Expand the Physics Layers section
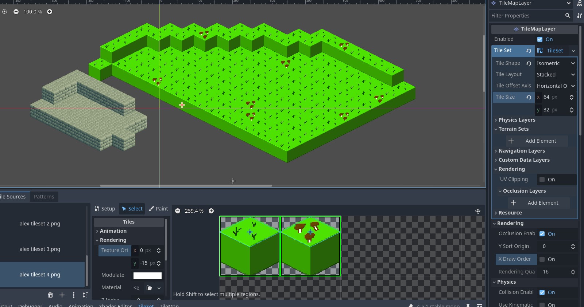This screenshot has height=307, width=584. [517, 120]
